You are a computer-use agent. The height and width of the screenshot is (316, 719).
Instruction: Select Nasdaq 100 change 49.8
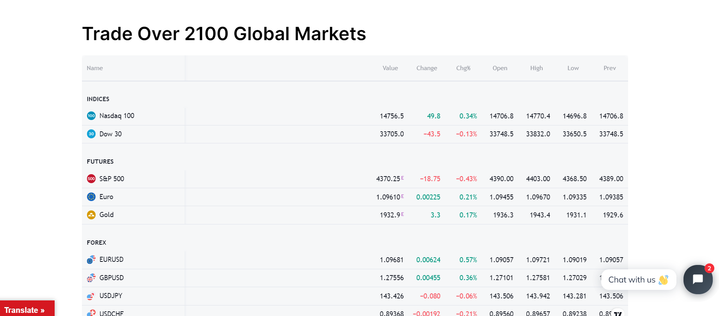pyautogui.click(x=433, y=116)
